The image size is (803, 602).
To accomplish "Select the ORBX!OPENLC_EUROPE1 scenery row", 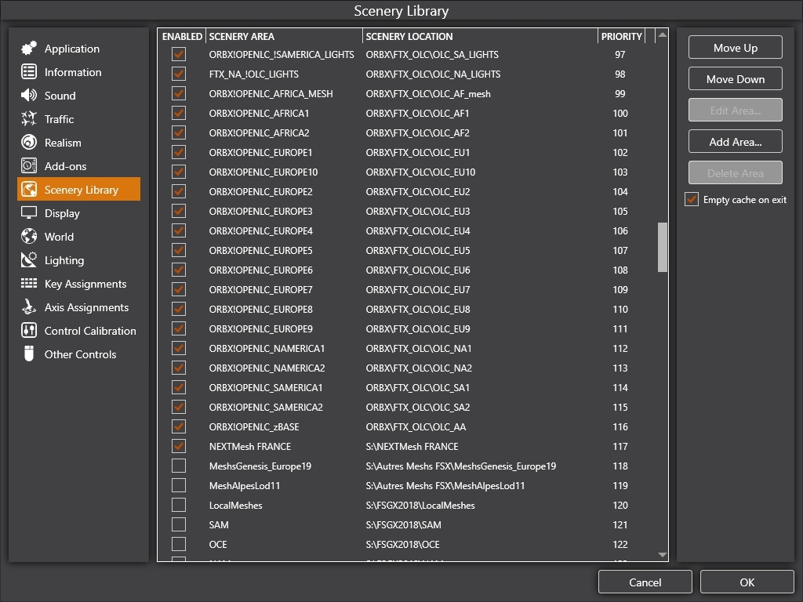I will pyautogui.click(x=407, y=153).
